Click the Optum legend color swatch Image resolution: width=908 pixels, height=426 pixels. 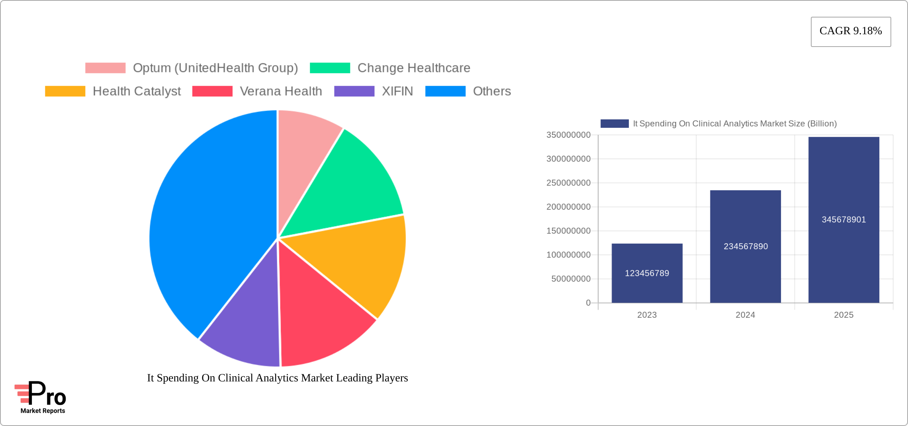point(105,68)
